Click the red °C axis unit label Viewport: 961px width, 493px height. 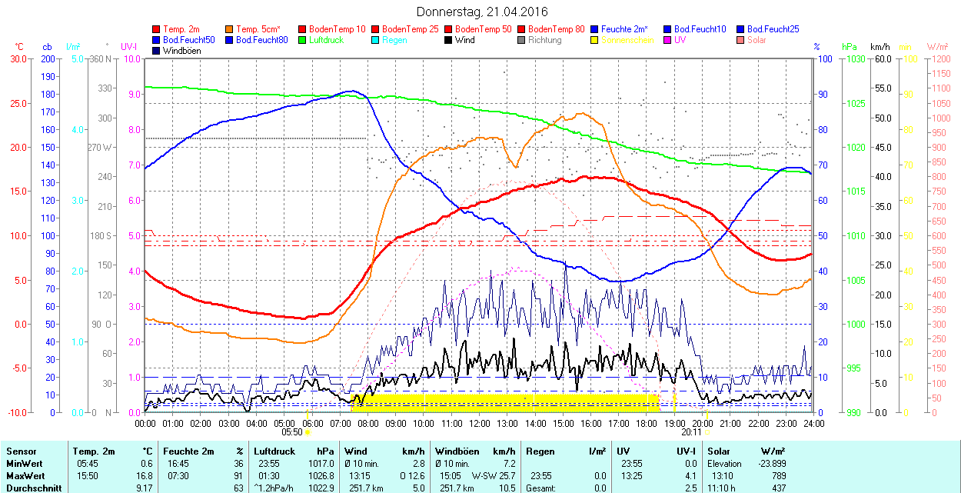(x=18, y=47)
